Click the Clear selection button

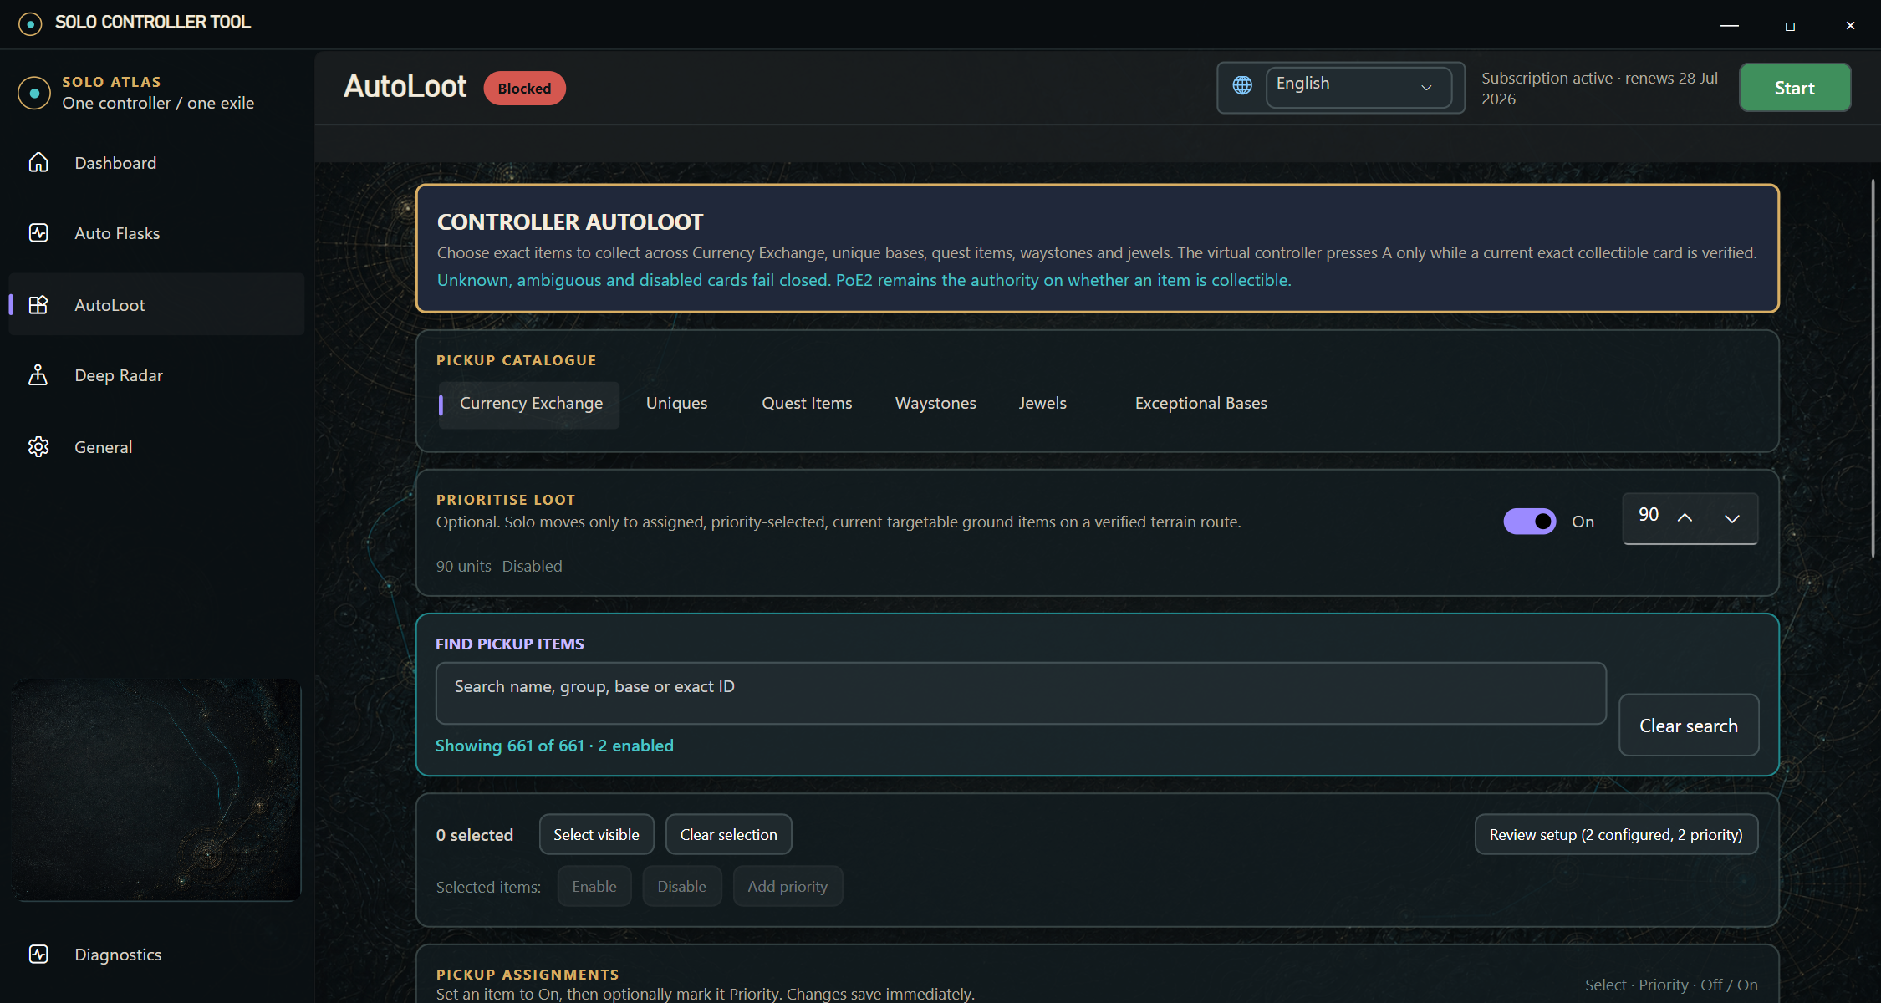coord(728,834)
